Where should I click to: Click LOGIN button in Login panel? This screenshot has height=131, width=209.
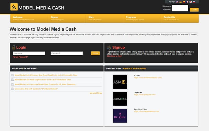[x=95, y=53]
